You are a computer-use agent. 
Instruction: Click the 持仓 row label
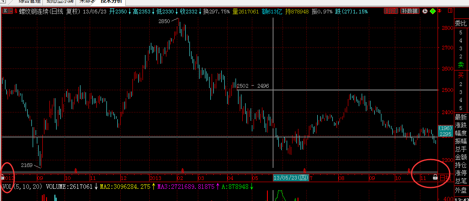click(x=461, y=165)
